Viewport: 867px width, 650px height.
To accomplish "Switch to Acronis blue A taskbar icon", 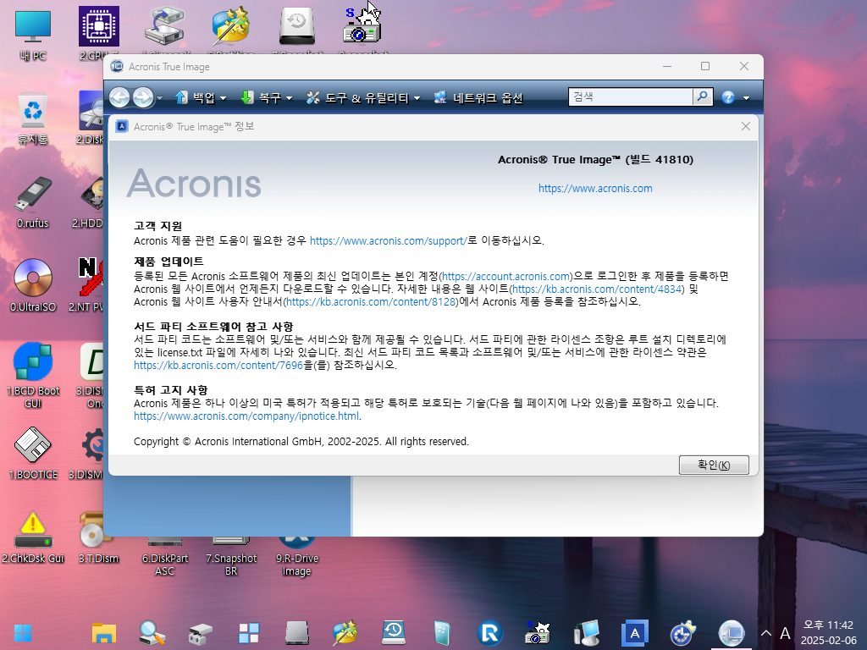I will [635, 633].
